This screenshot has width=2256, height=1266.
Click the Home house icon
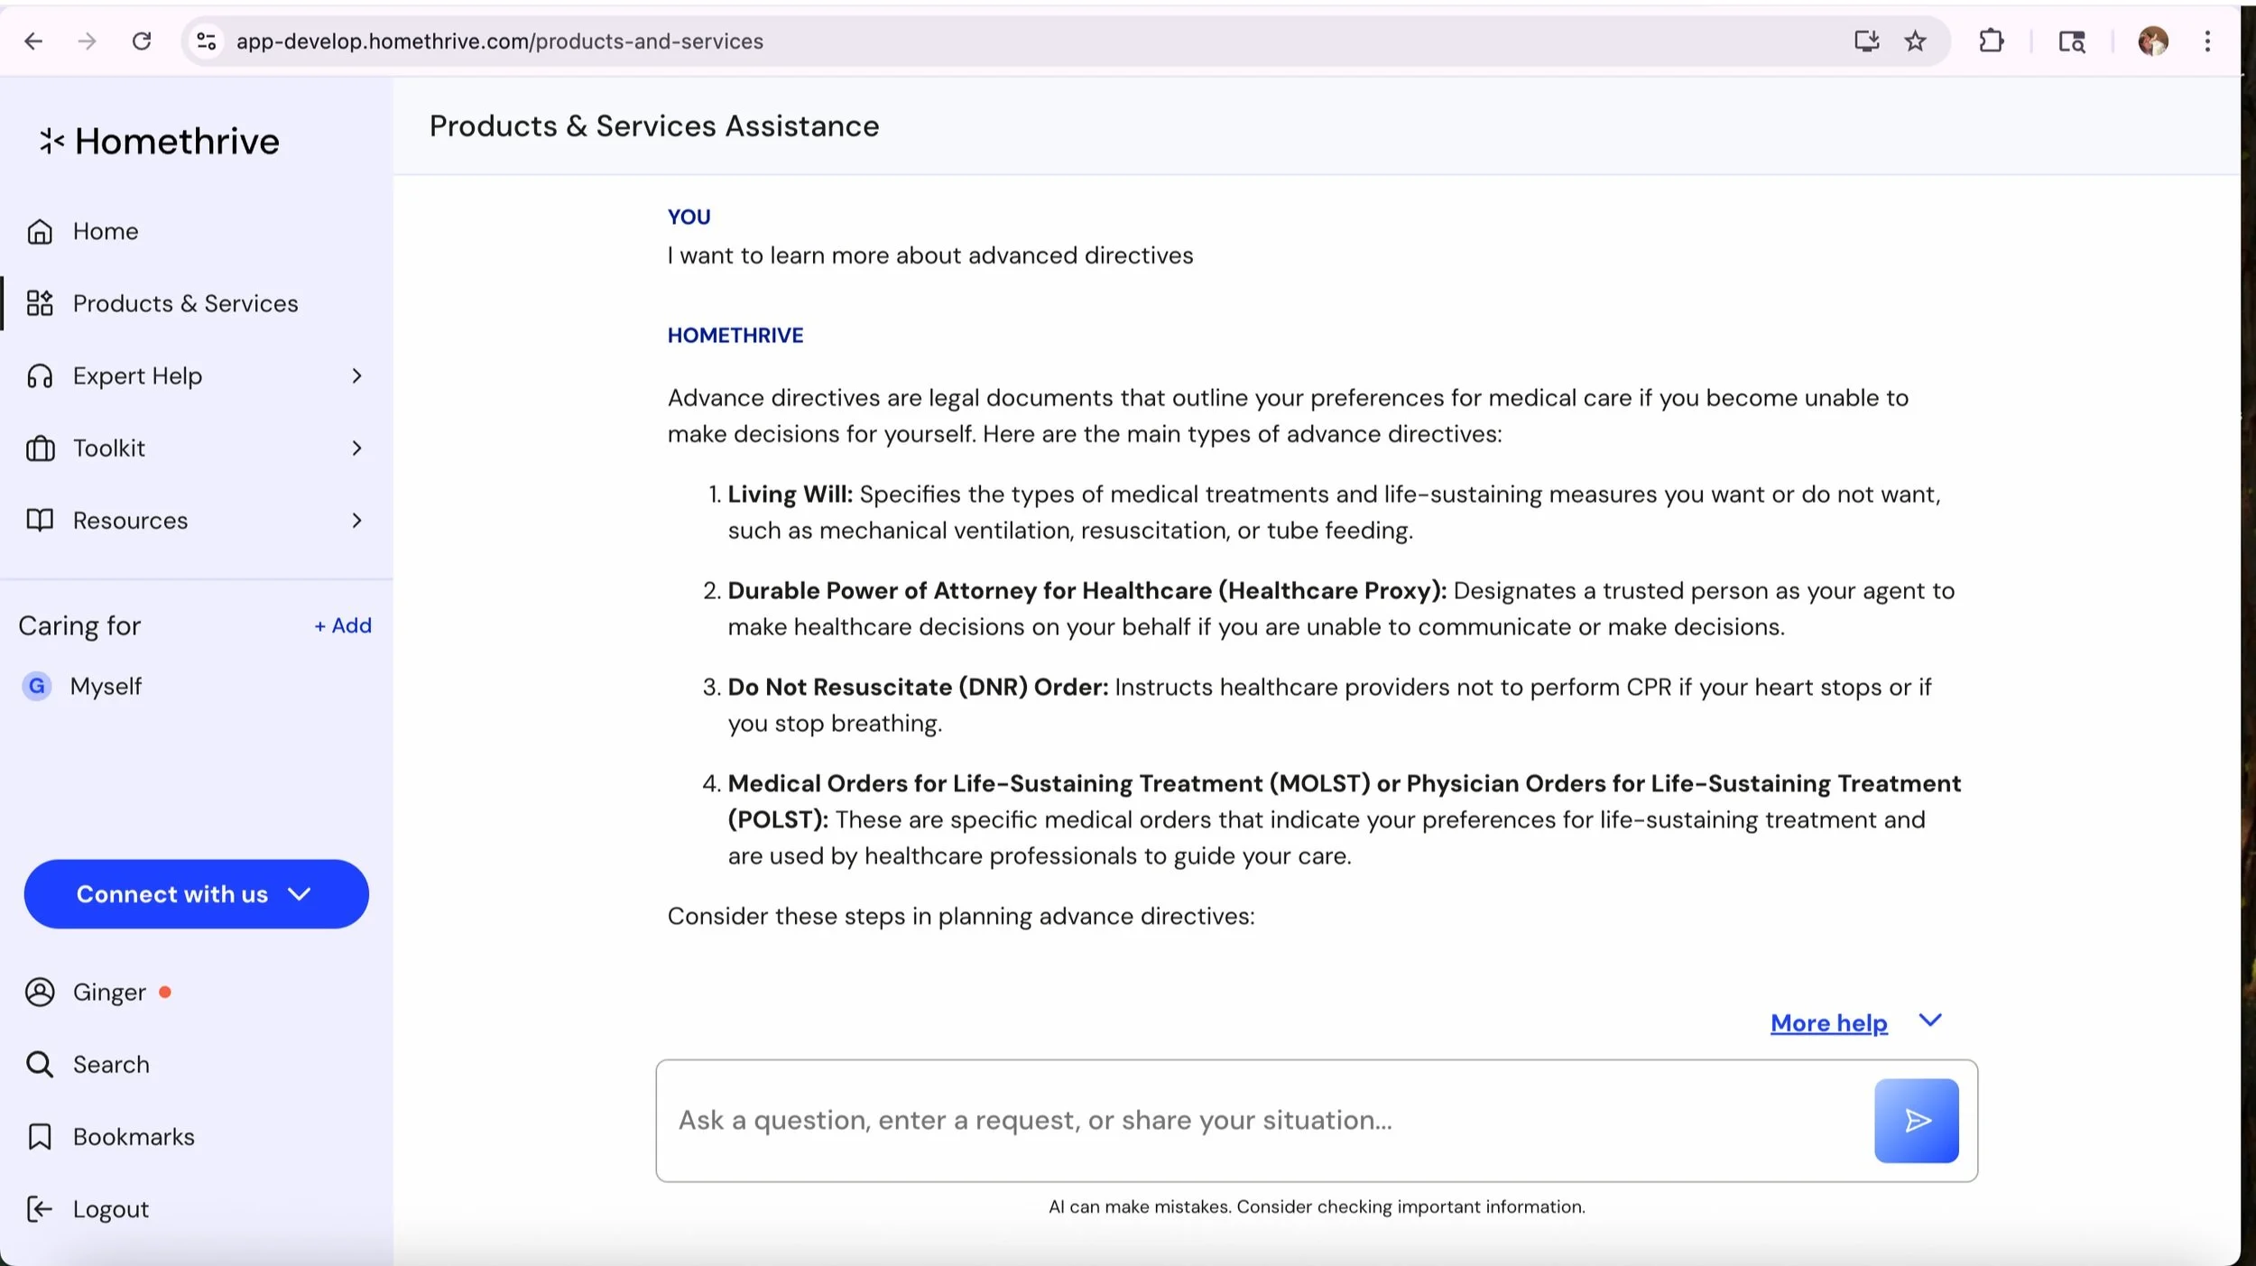40,232
